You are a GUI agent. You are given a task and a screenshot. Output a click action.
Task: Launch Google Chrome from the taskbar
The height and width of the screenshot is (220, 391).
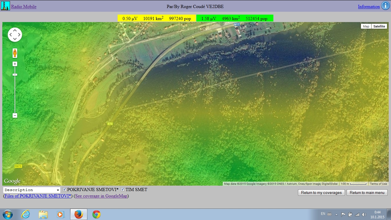click(x=96, y=214)
